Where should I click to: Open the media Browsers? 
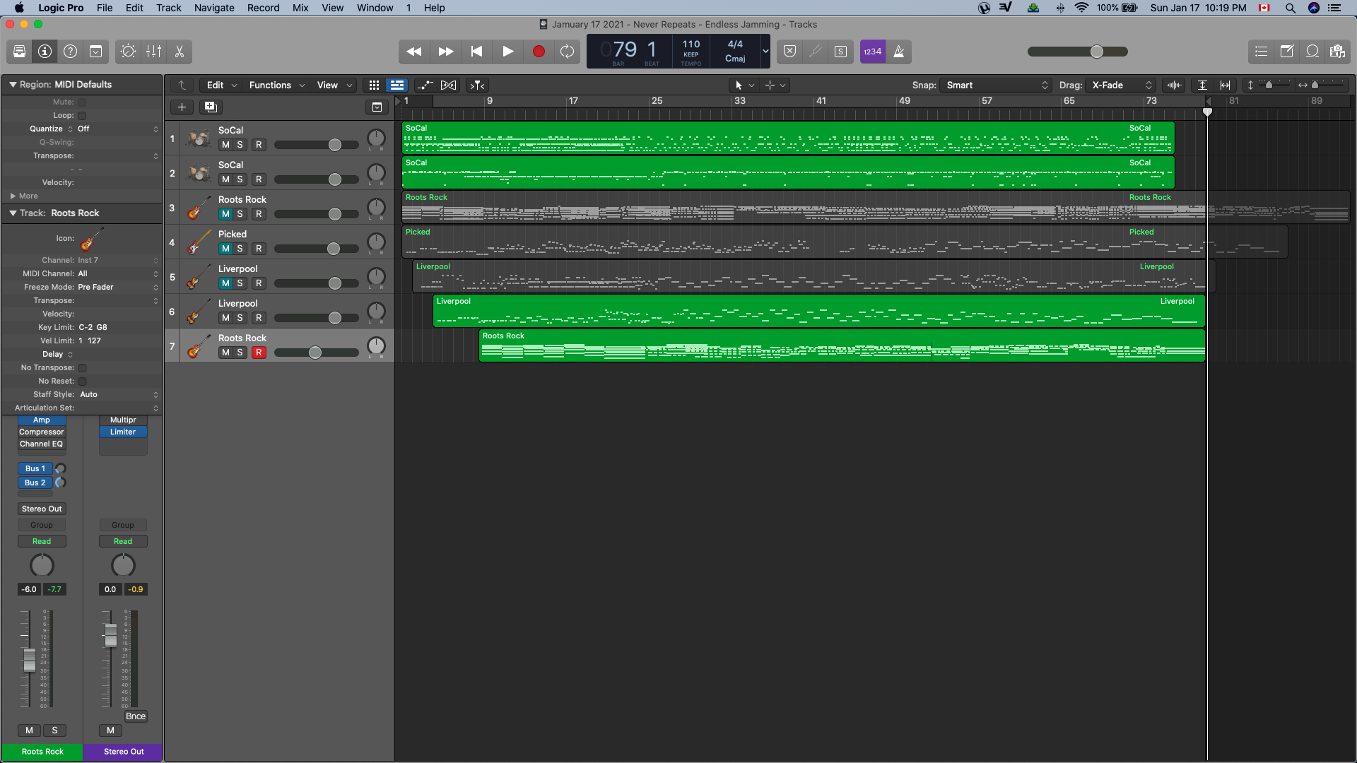coord(1337,52)
